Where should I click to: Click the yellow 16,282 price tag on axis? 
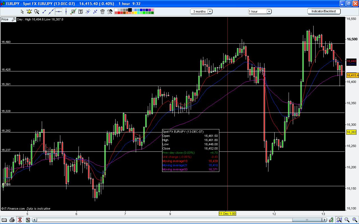click(x=351, y=132)
